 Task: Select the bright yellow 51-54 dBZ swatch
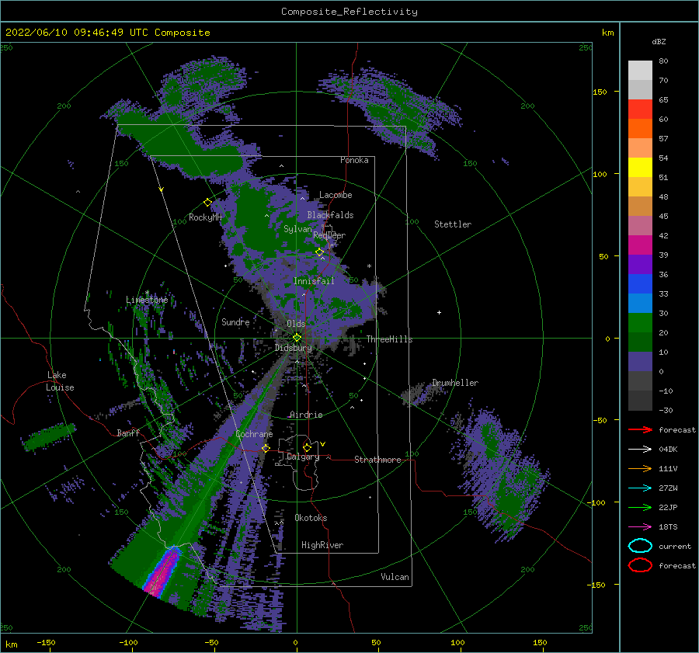640,168
